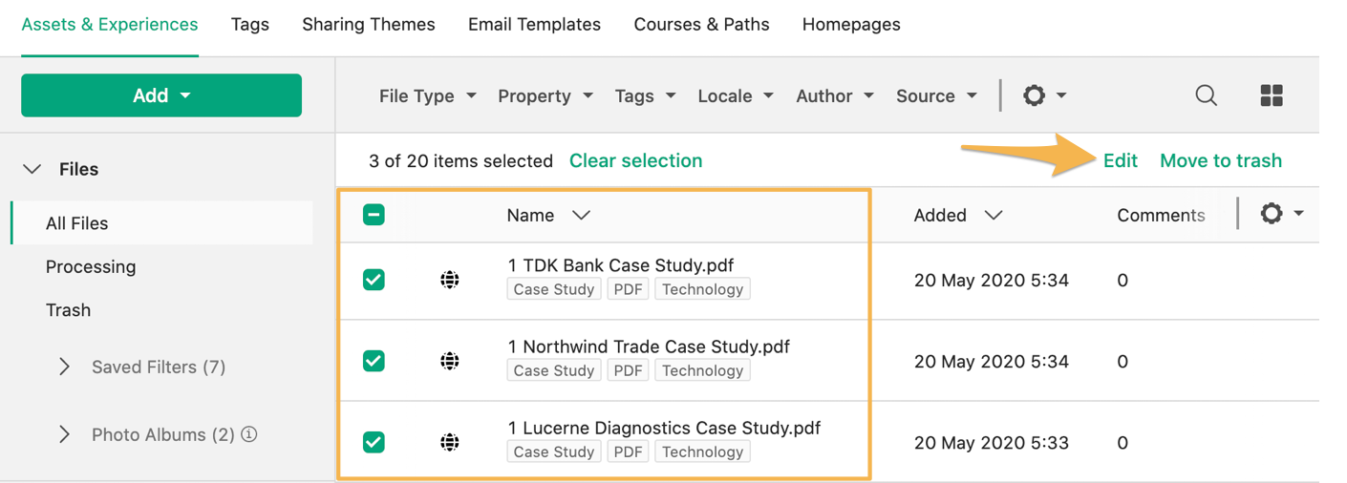Click info icon beside Photo Albums
1347x483 pixels.
pos(249,434)
